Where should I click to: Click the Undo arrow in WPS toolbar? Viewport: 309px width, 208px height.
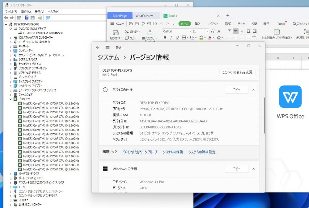(161, 24)
